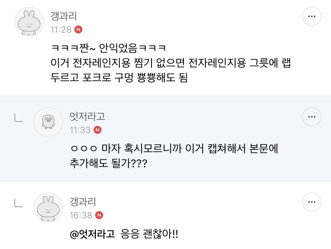Click the red N badge beside 11:33
This screenshot has width=331, height=249.
point(98,130)
